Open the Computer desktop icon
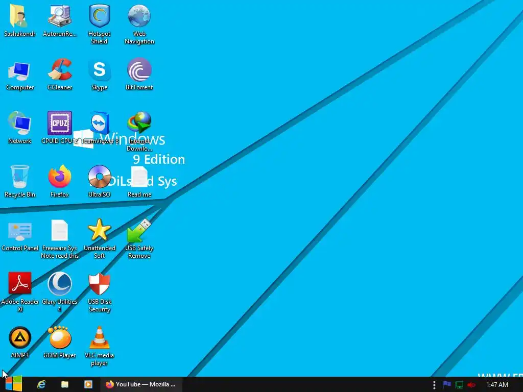This screenshot has width=523, height=392. [x=20, y=70]
